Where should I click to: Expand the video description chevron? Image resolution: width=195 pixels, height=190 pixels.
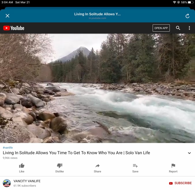pyautogui.click(x=189, y=153)
